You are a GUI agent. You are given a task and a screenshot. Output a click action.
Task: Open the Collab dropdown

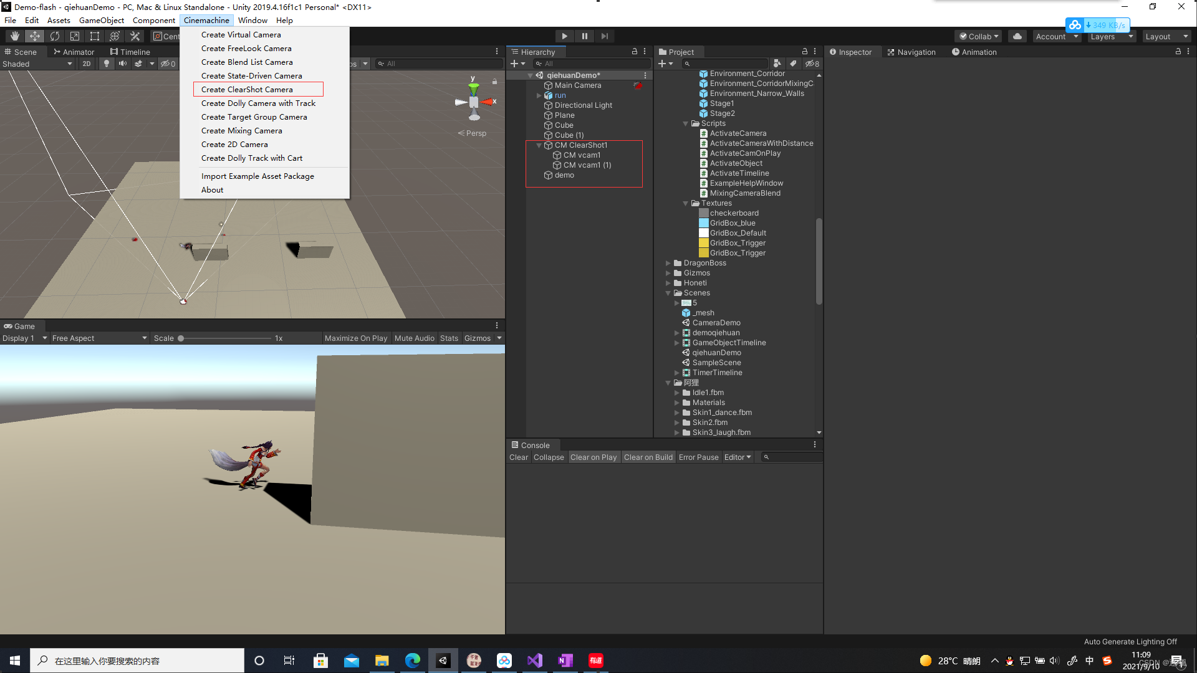979,36
